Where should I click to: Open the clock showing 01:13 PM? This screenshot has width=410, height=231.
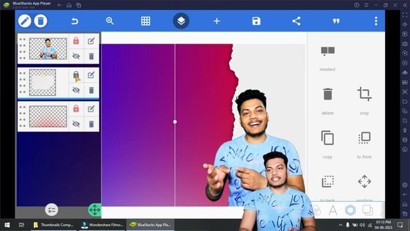tap(383, 225)
